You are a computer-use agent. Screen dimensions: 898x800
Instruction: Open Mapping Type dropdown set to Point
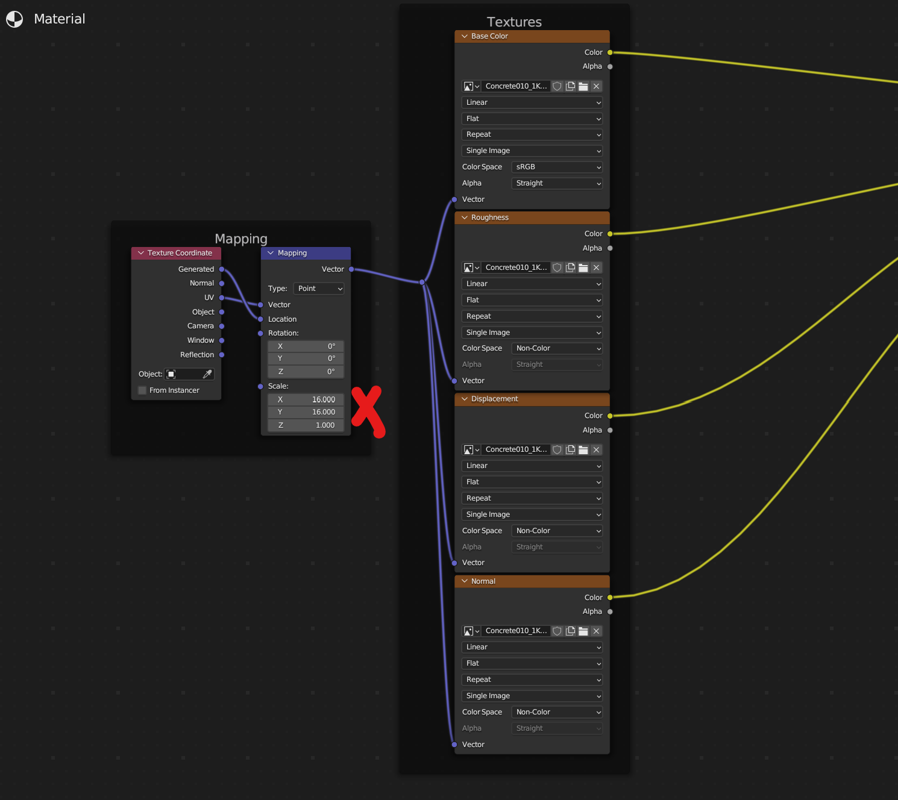pos(319,289)
